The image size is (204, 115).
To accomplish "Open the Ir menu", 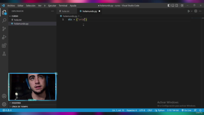I will (45, 6).
